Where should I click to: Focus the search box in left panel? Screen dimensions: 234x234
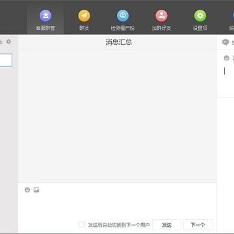point(6,60)
